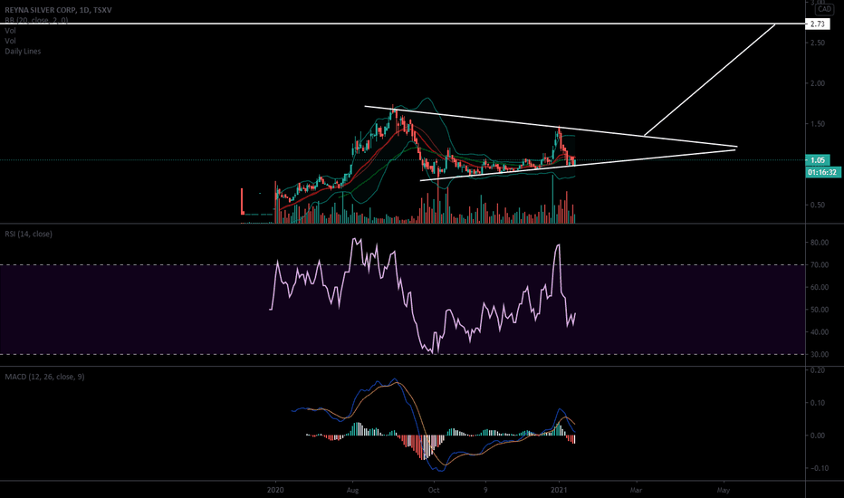844x498 pixels.
Task: Click the 0.10 MACD axis label
Action: click(x=817, y=403)
